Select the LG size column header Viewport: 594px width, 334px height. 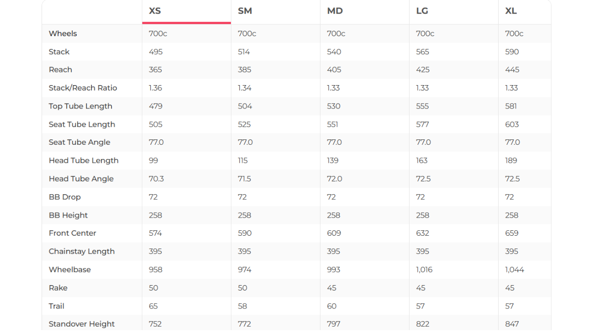[x=422, y=11]
